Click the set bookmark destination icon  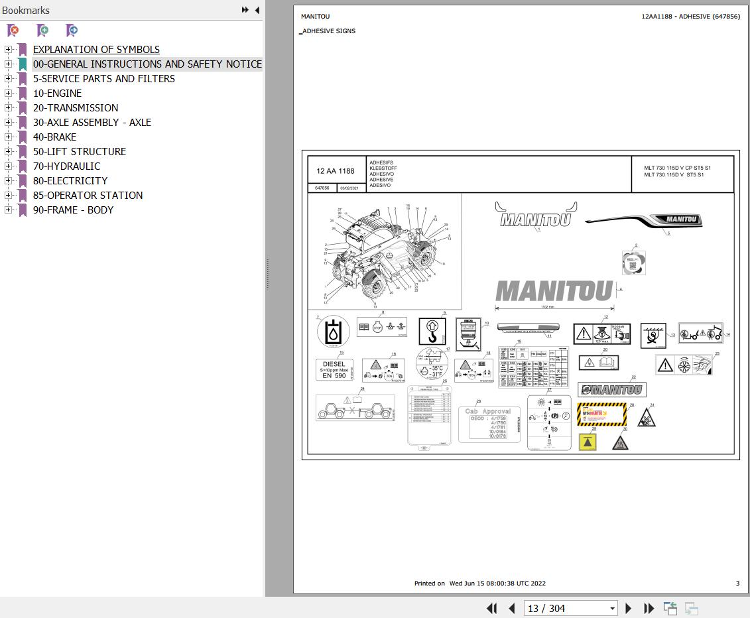(71, 31)
